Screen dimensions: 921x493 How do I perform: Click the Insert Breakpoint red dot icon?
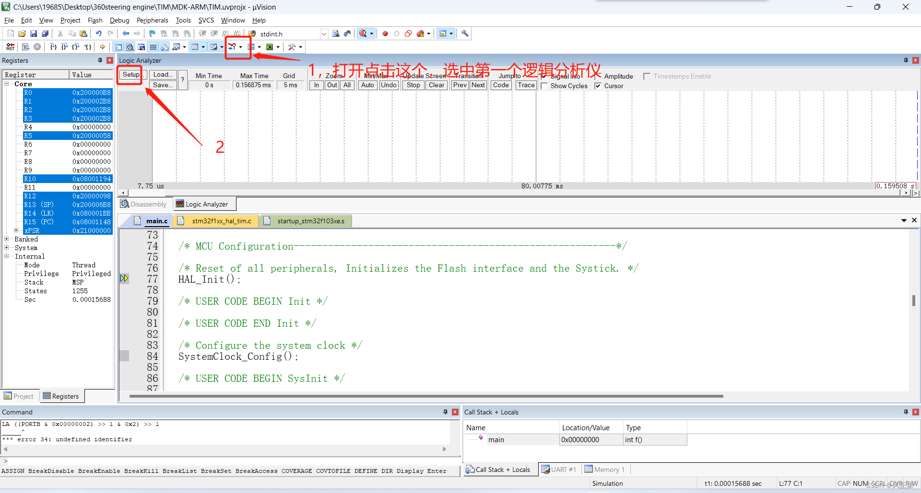[385, 34]
